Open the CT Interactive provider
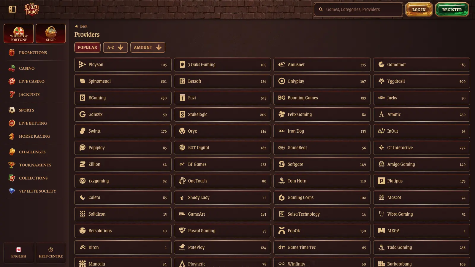This screenshot has height=267, width=475. click(x=422, y=148)
